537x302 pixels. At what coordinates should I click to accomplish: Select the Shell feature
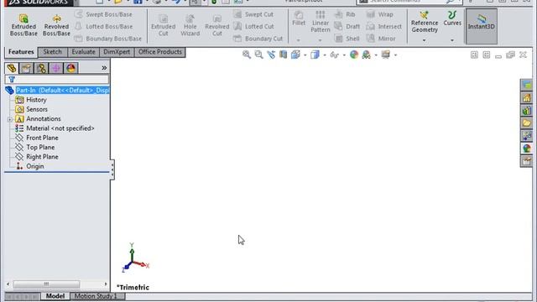point(347,39)
